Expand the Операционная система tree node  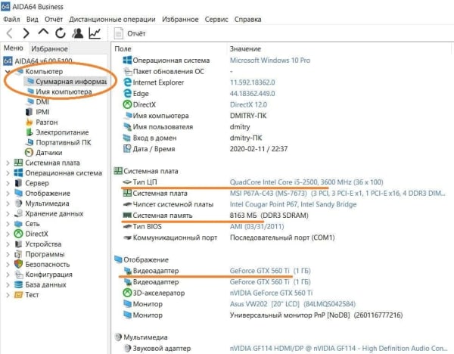(8, 173)
